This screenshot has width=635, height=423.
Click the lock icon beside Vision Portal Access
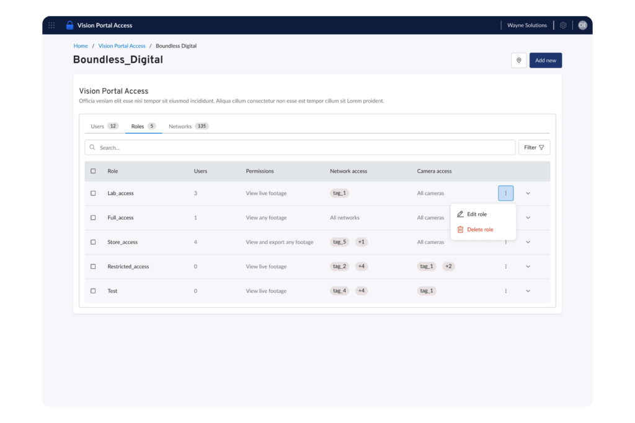pos(69,25)
